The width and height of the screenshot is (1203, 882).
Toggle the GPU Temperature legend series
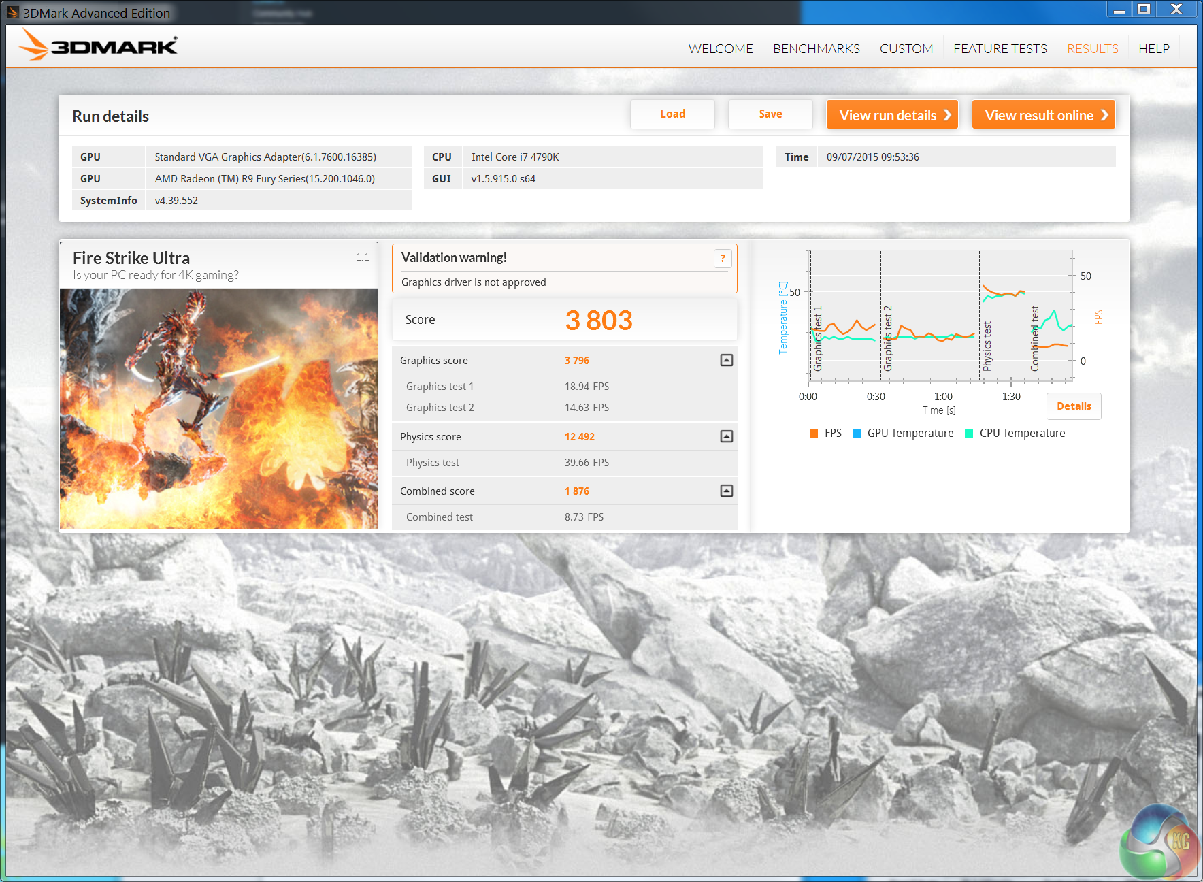click(x=903, y=434)
